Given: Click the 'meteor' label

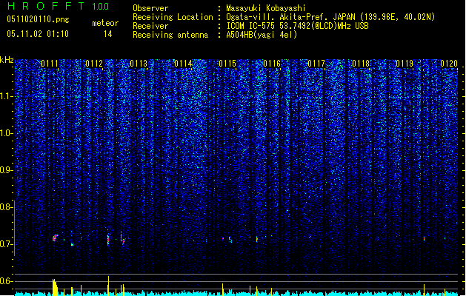Looking at the screenshot, I should pyautogui.click(x=105, y=23).
